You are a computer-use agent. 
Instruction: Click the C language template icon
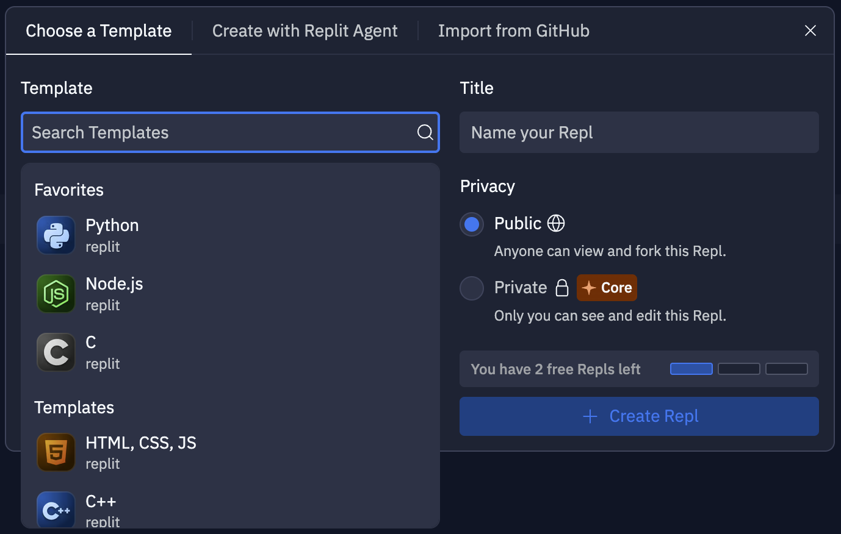click(x=56, y=352)
